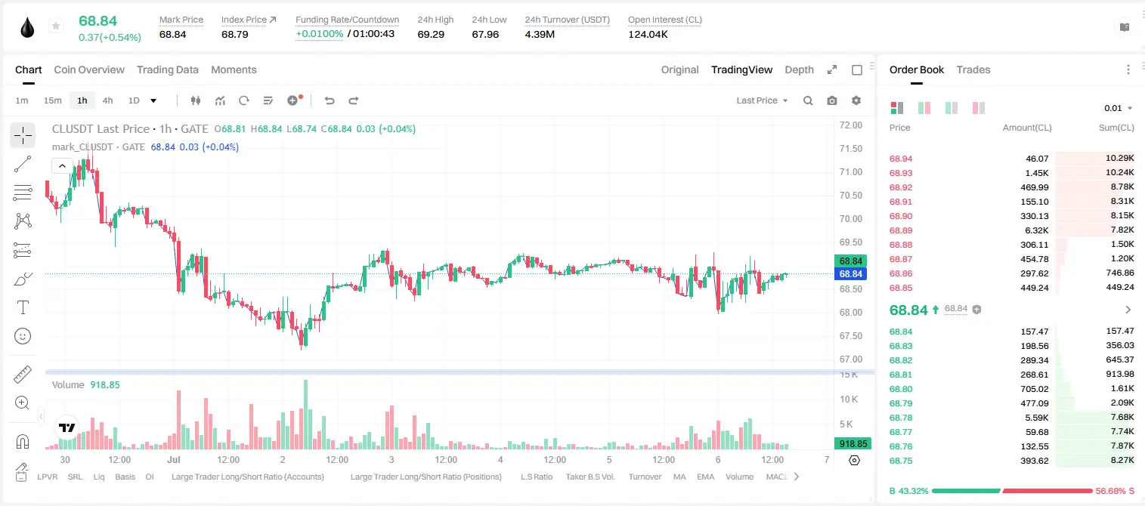1145x506 pixels.
Task: Open the Last Price dropdown
Action: 762,100
